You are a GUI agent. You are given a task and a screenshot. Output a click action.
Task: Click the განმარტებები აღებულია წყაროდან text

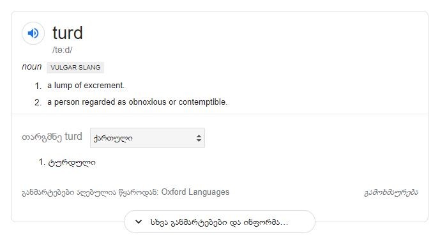click(90, 193)
